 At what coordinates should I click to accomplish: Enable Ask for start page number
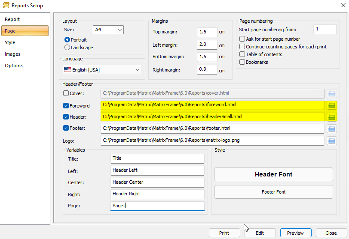242,39
